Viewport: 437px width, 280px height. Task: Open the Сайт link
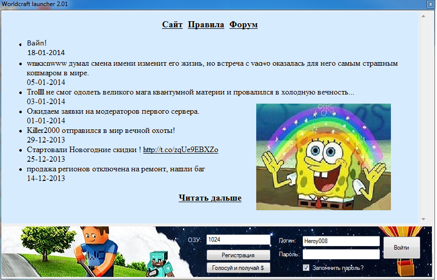[172, 24]
